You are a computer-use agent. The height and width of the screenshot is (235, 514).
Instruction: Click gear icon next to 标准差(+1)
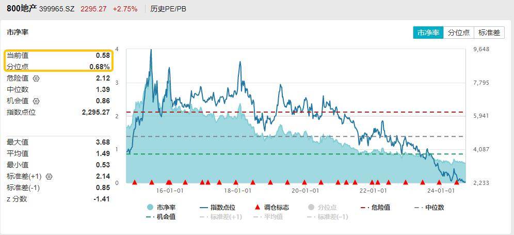[50, 177]
